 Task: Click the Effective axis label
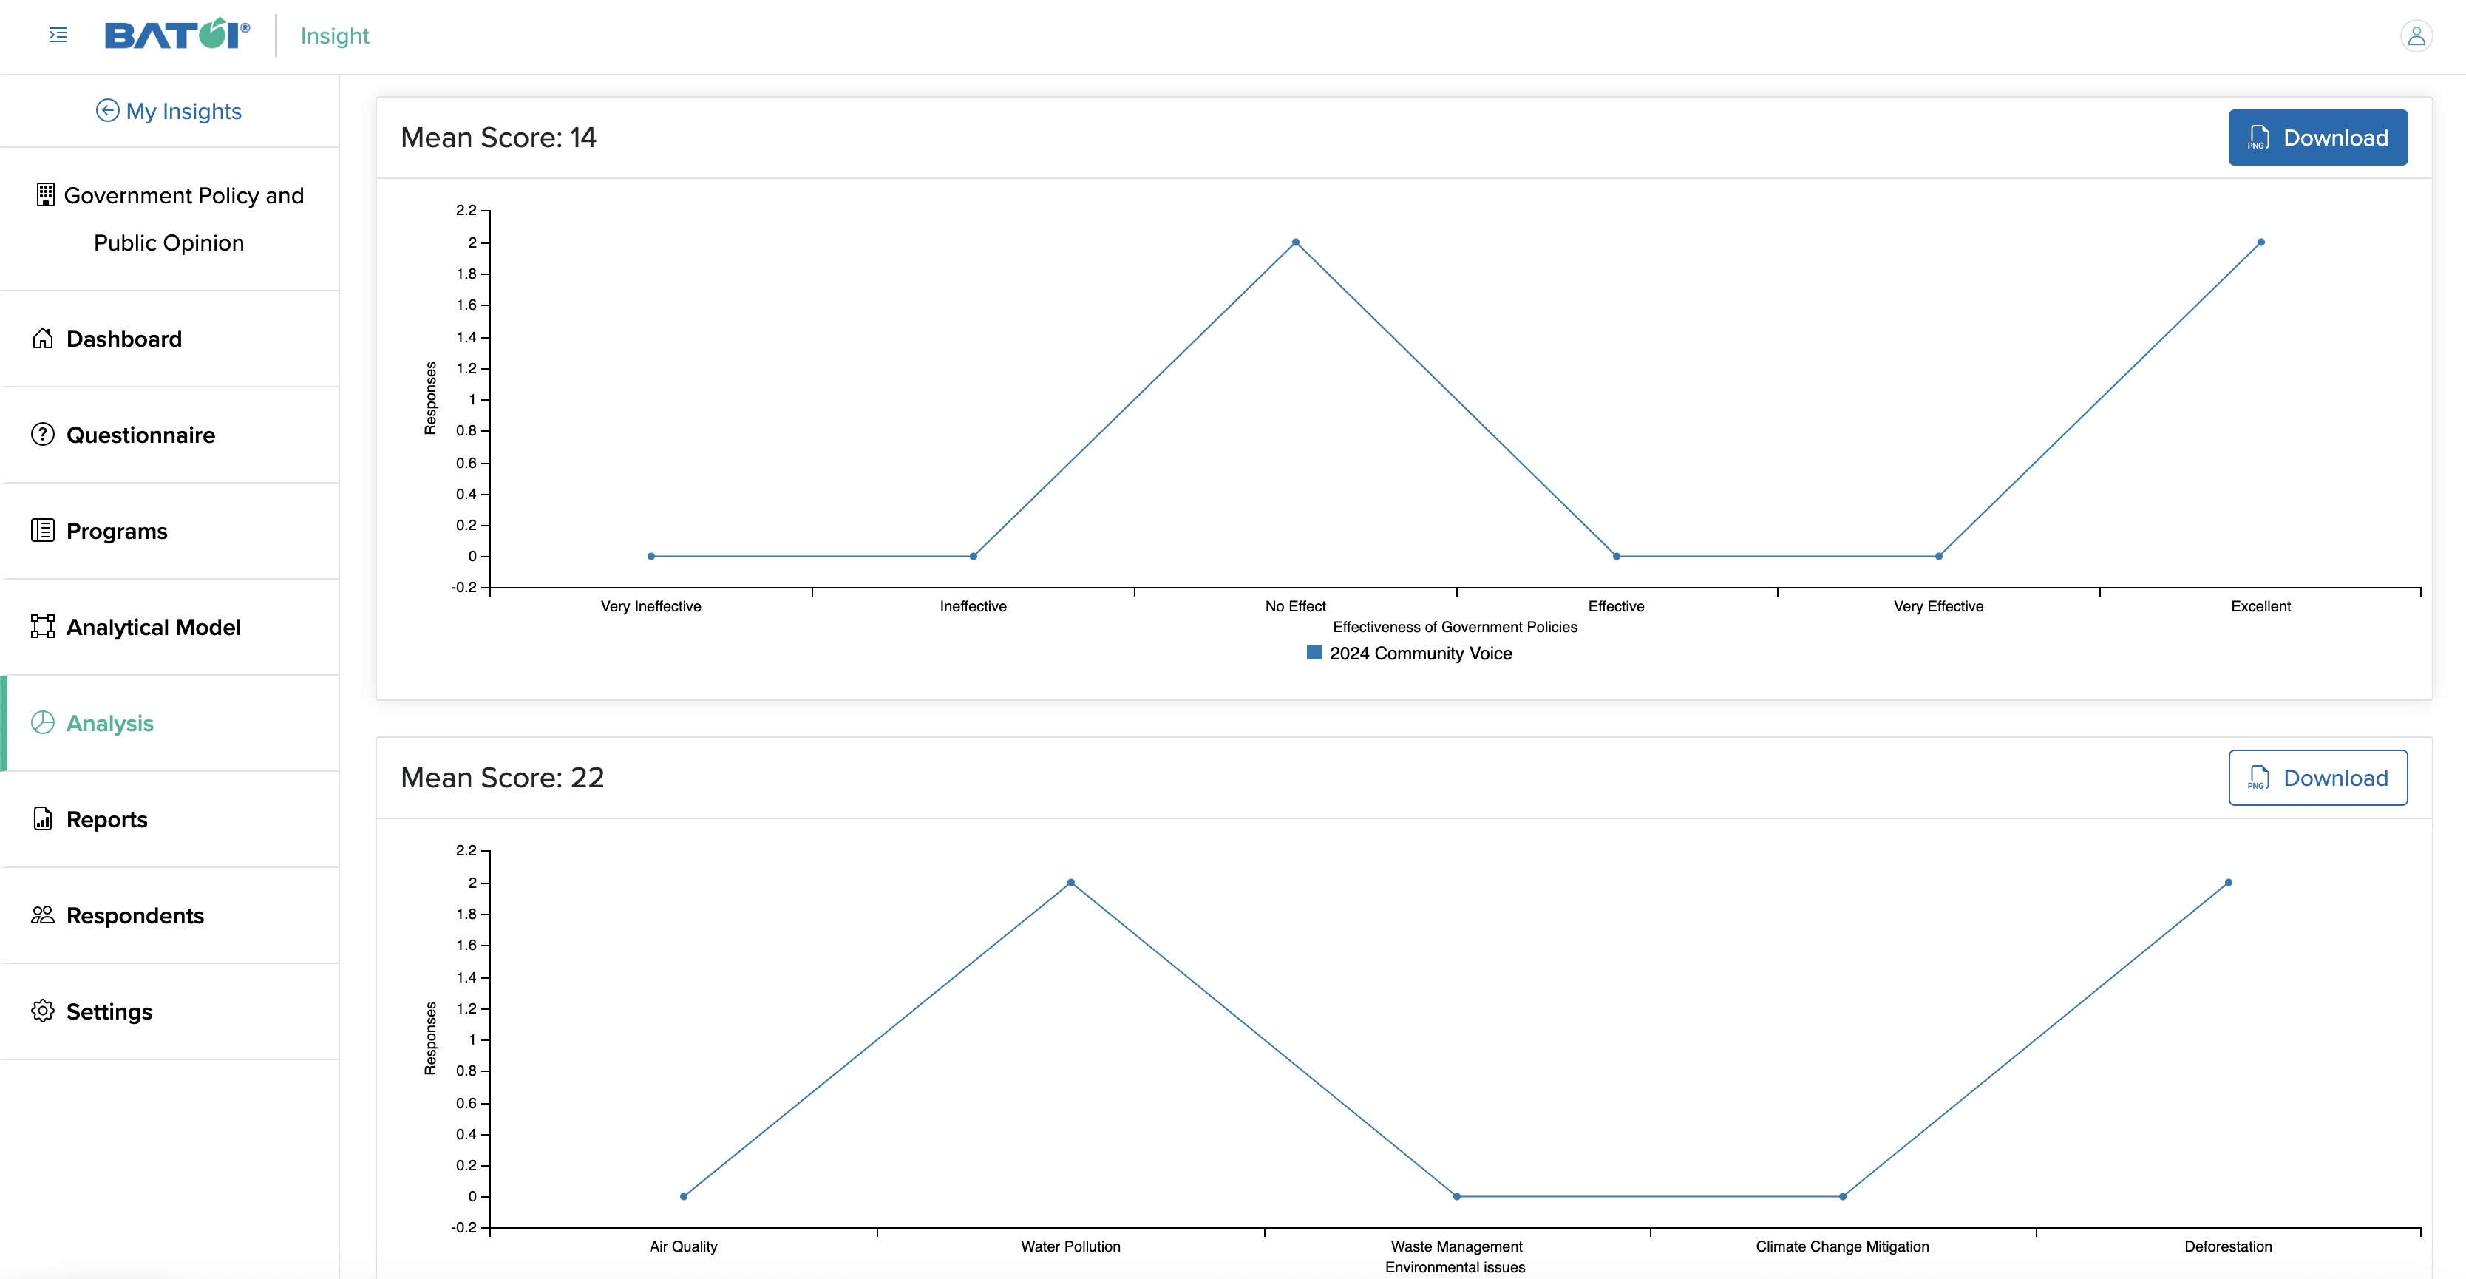(x=1616, y=606)
